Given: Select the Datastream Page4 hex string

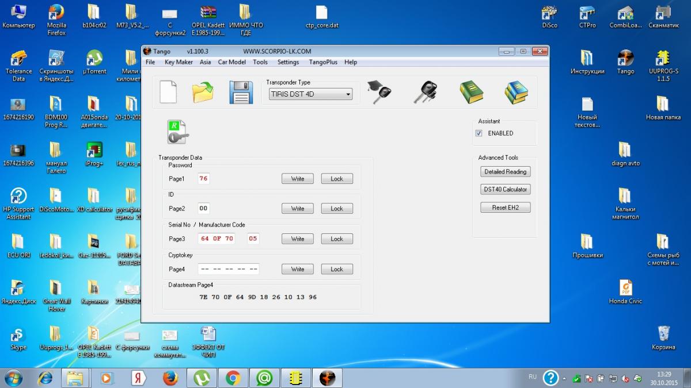Looking at the screenshot, I should (x=258, y=297).
